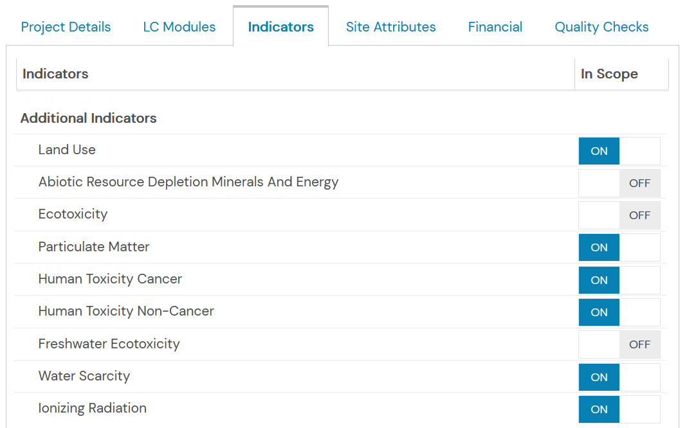This screenshot has height=428, width=687.
Task: Switch off the Water Scarcity toggle
Action: pyautogui.click(x=619, y=377)
